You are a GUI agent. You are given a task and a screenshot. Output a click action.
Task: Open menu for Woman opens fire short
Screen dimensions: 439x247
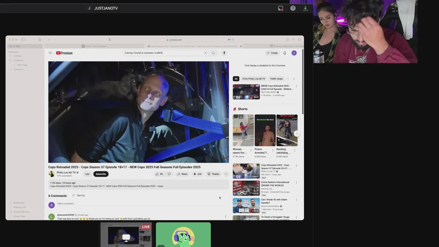[x=251, y=150]
